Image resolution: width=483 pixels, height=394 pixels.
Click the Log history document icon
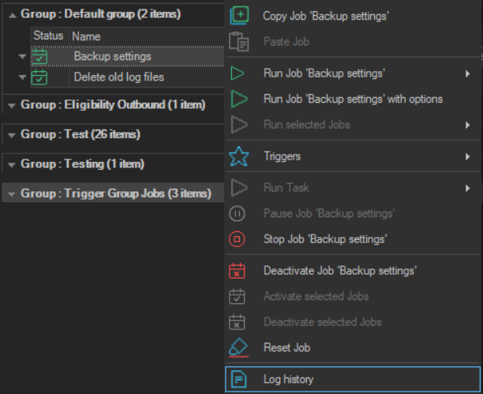tap(238, 380)
